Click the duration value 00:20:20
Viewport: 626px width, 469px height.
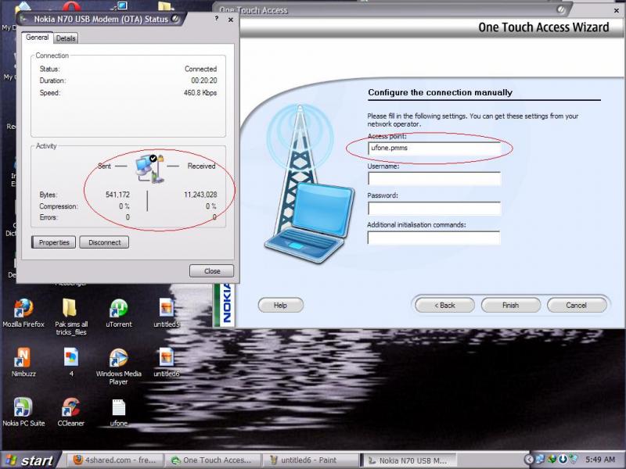[x=203, y=81]
